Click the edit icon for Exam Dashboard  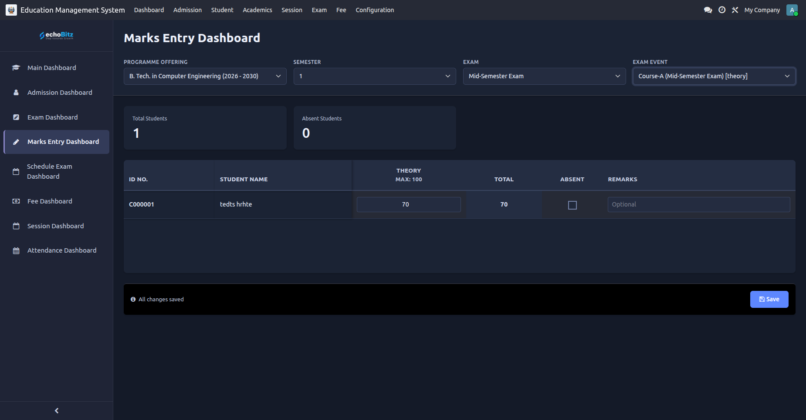[x=16, y=117]
